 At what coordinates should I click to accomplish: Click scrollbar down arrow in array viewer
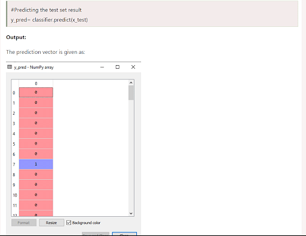[131, 213]
